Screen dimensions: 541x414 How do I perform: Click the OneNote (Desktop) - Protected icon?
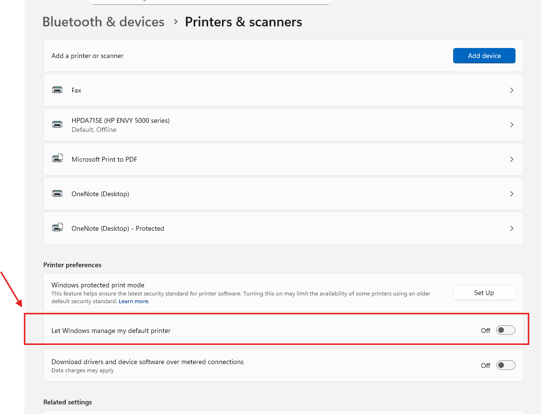(x=57, y=228)
